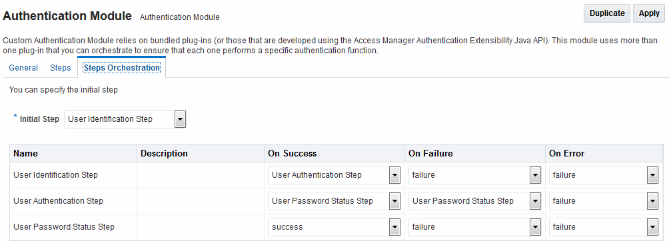Image resolution: width=669 pixels, height=243 pixels.
Task: Open On Success arrow for User Authentication Step
Action: (394, 201)
